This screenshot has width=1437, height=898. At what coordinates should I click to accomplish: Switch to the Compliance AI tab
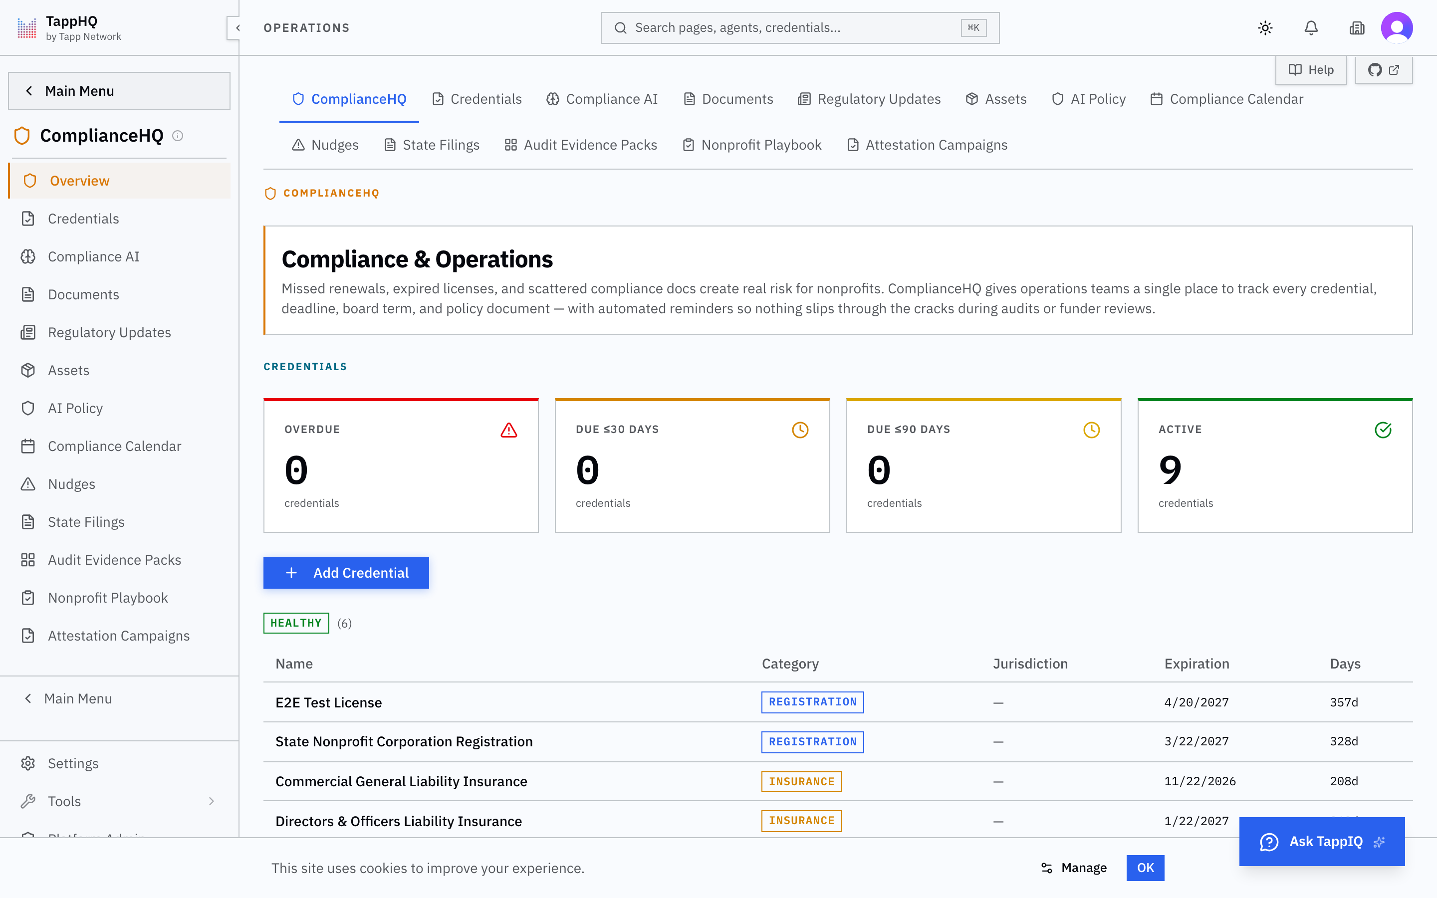(602, 99)
